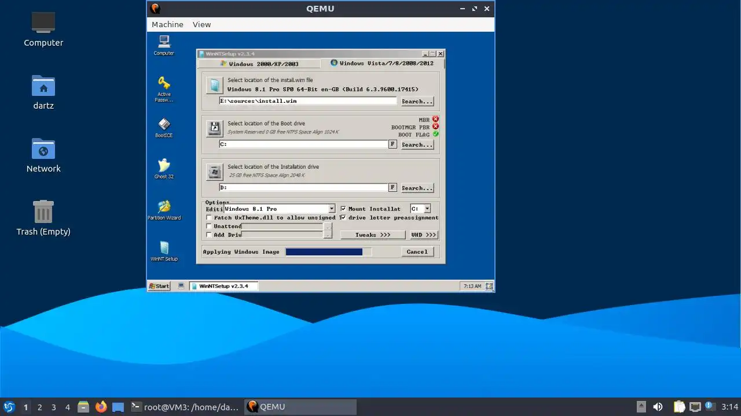741x416 pixels.
Task: Open Trash (Empty) on host desktop
Action: [x=43, y=218]
